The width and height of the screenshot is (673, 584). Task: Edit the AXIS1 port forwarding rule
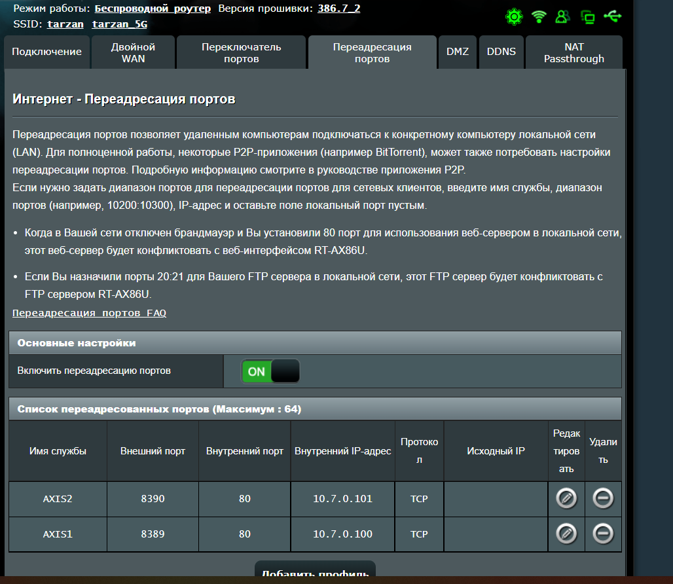(566, 534)
